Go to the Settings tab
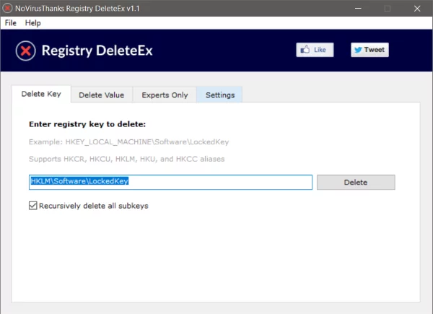Viewport: 433px width, 314px height. click(x=220, y=95)
